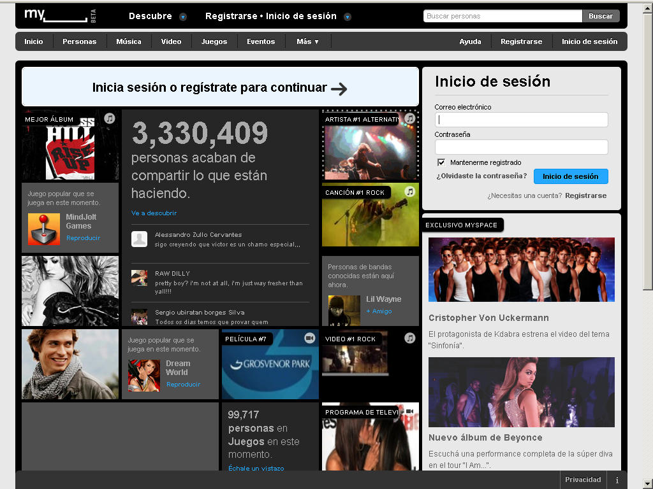Click the video camera icon on Película #7 tile
This screenshot has width=653, height=489.
coord(310,338)
